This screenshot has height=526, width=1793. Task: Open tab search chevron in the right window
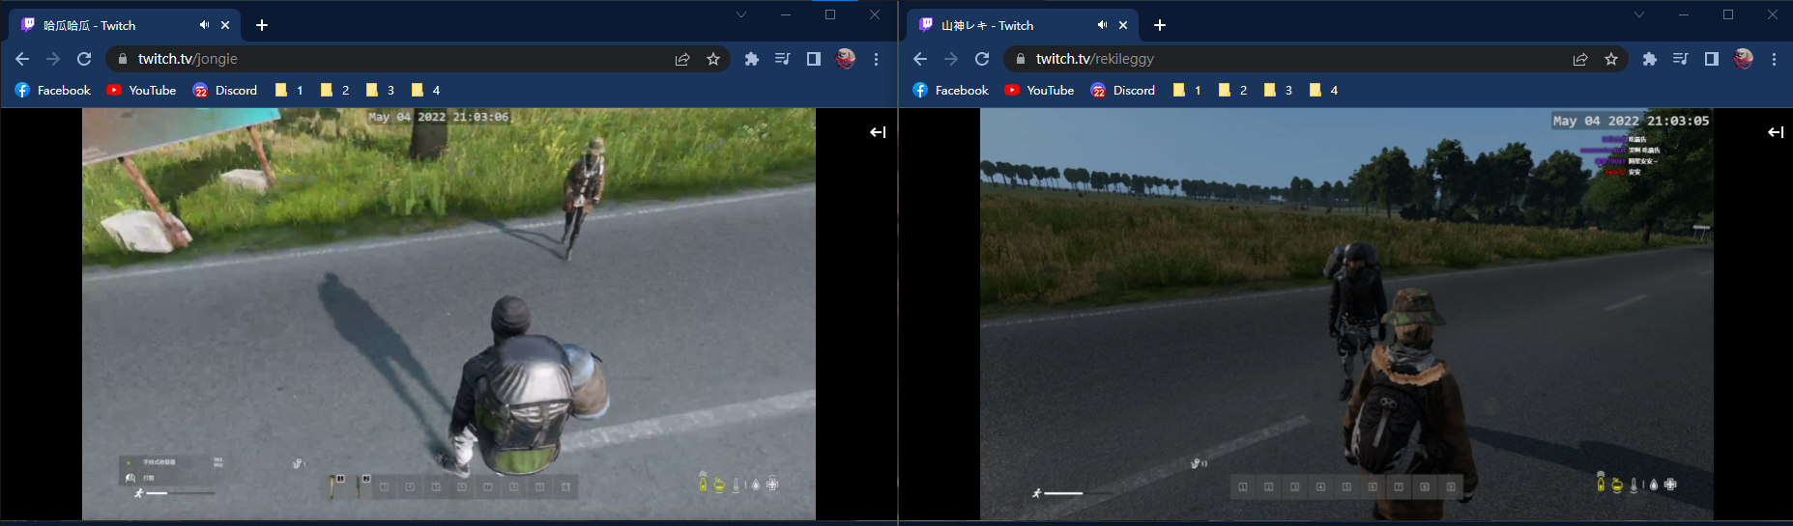tap(1639, 14)
